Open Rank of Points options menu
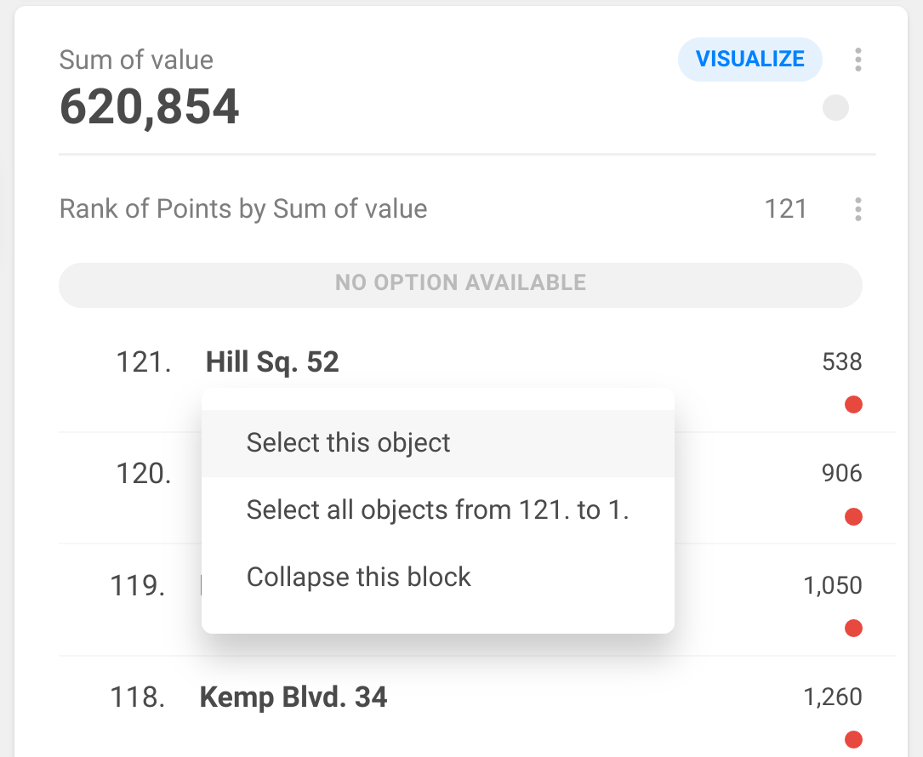 click(857, 209)
